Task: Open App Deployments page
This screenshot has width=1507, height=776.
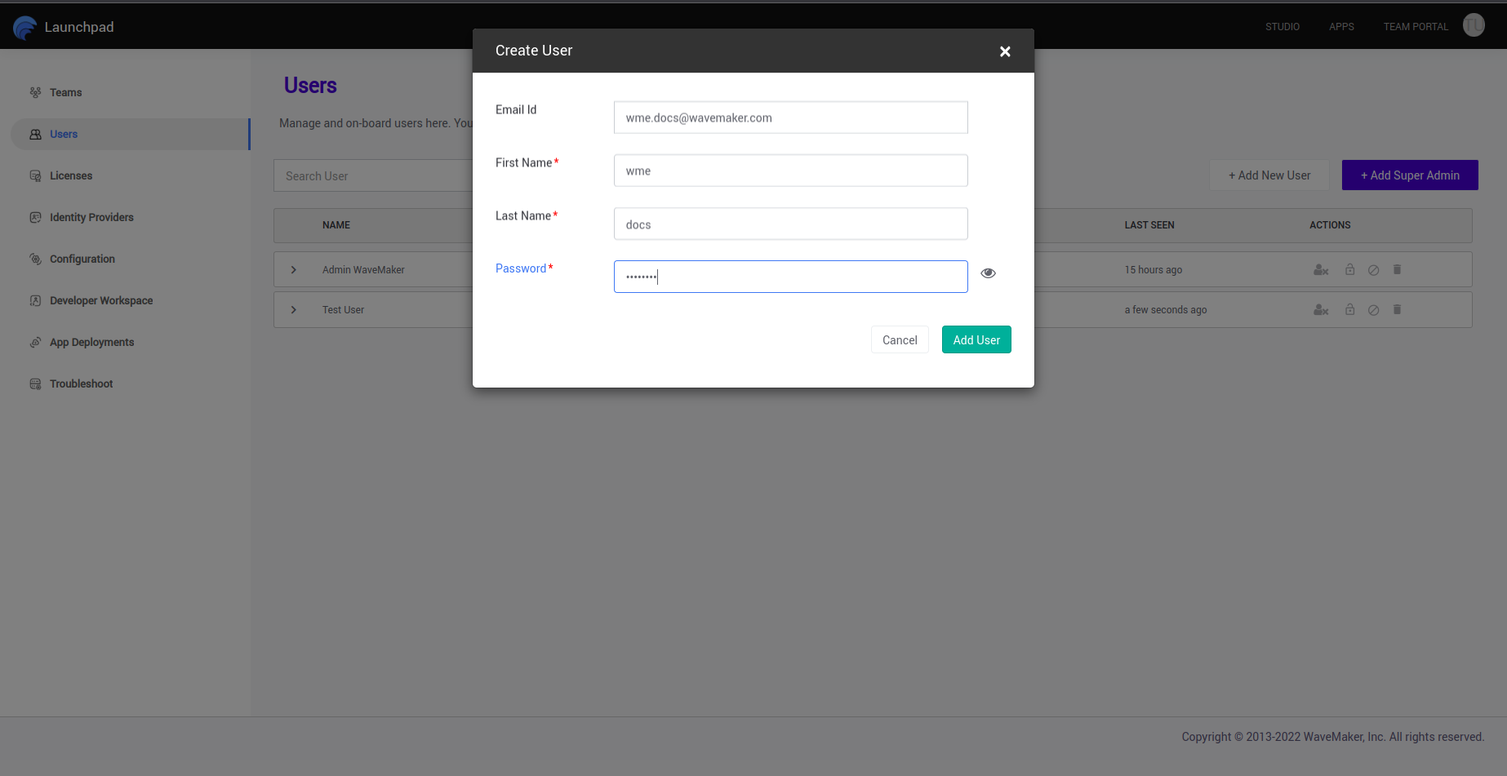Action: coord(91,342)
